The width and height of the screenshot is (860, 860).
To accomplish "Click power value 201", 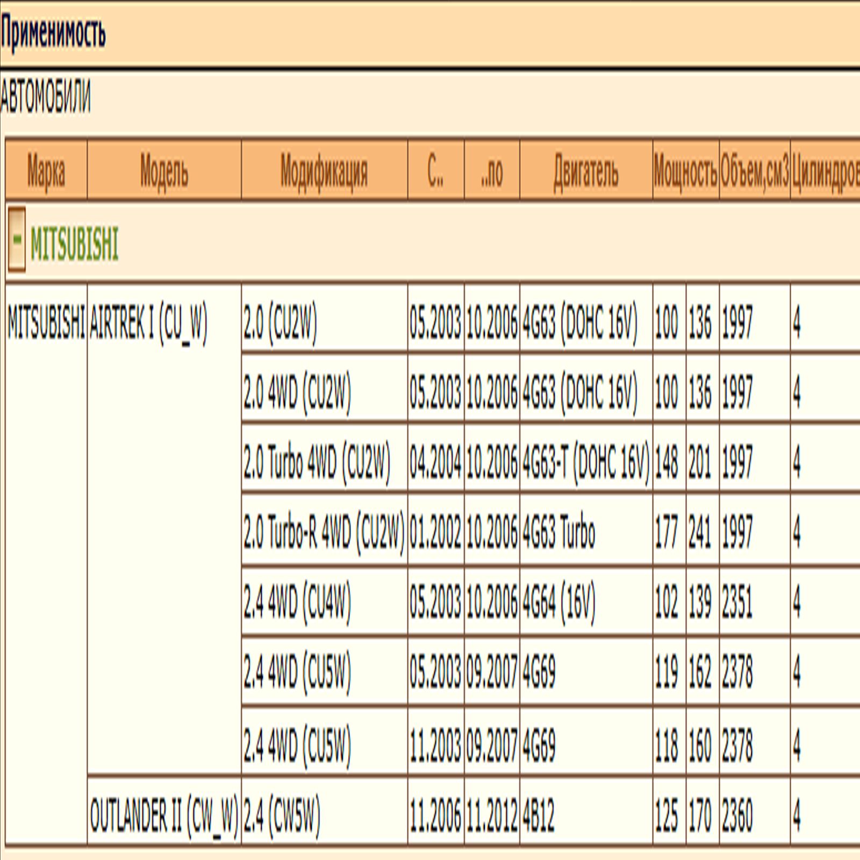I will click(700, 463).
